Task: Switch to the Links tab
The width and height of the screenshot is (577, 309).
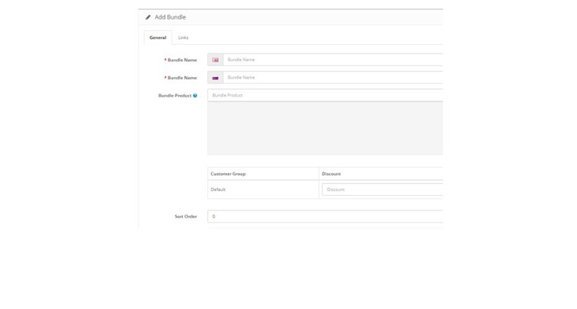Action: tap(183, 37)
